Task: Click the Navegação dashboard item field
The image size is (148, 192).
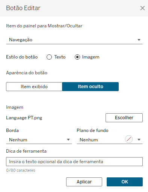Action: click(x=74, y=40)
